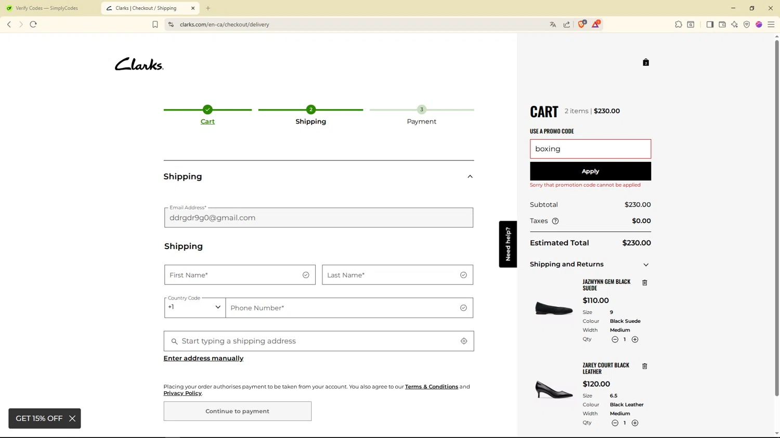Open the browser hamburger menu

pos(771,24)
